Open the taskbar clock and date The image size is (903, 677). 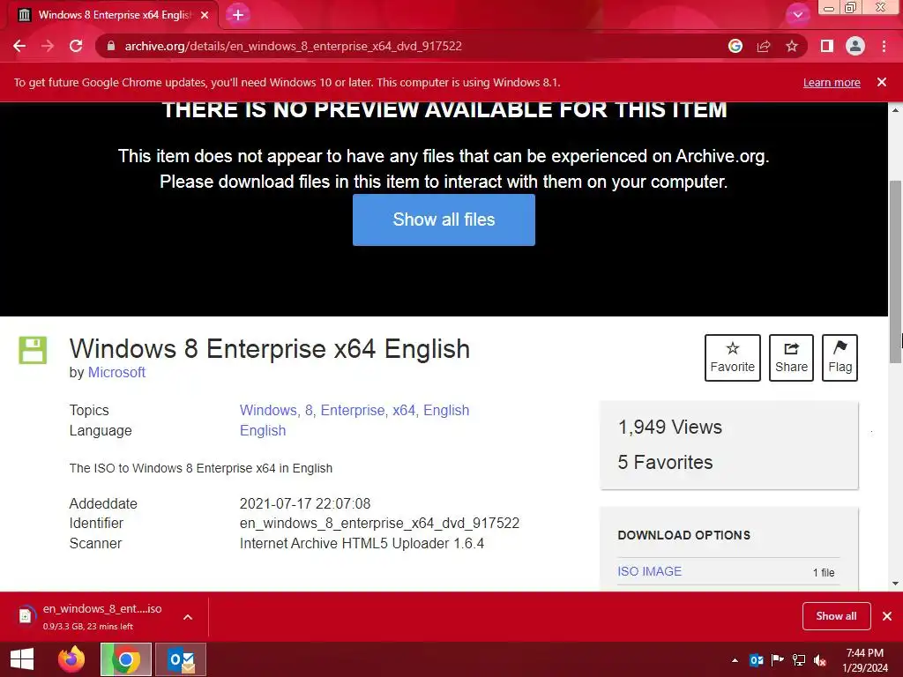point(865,660)
